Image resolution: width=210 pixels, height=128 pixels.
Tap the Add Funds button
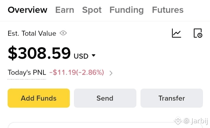click(39, 98)
